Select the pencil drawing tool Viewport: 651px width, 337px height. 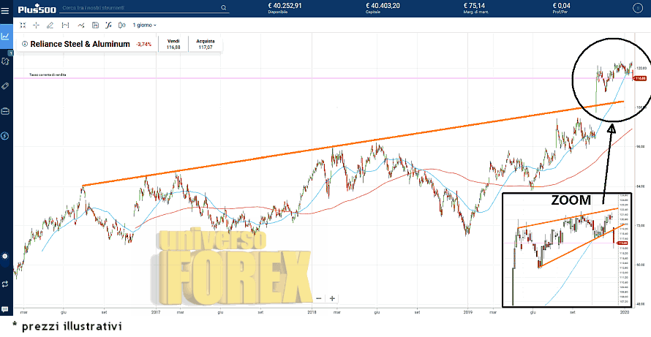(x=50, y=25)
